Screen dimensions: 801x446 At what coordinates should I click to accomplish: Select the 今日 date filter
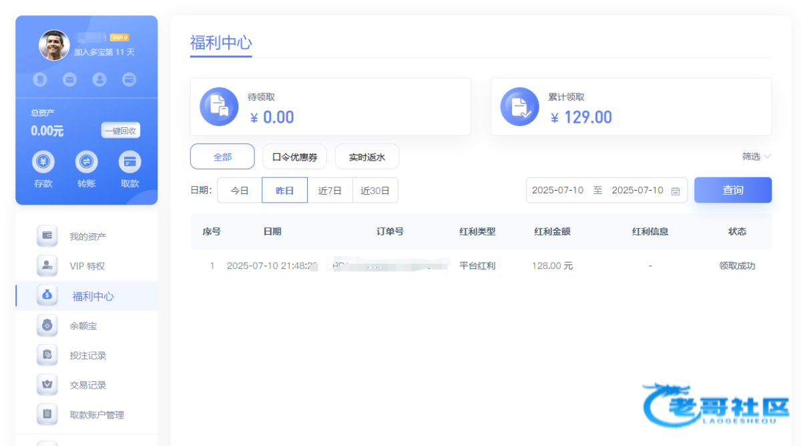[240, 191]
